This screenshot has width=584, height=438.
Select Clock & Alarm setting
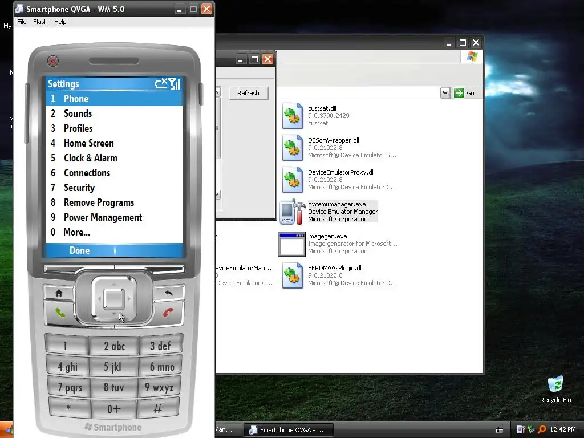tap(114, 158)
